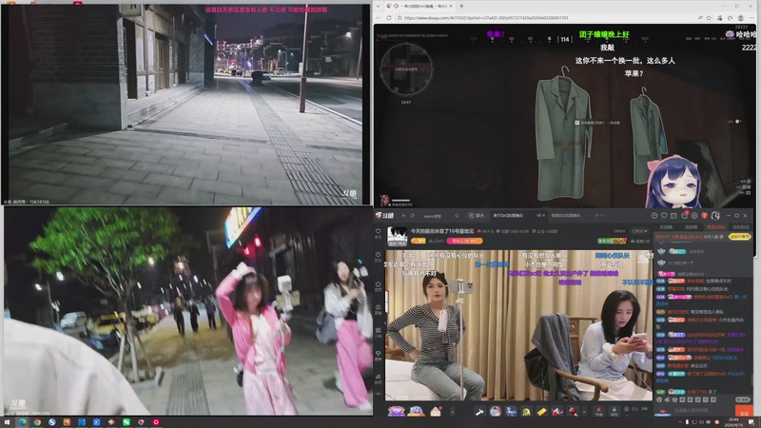The height and width of the screenshot is (428, 761).
Task: Click the taskbar clock showing 20:44
Action: (733, 422)
